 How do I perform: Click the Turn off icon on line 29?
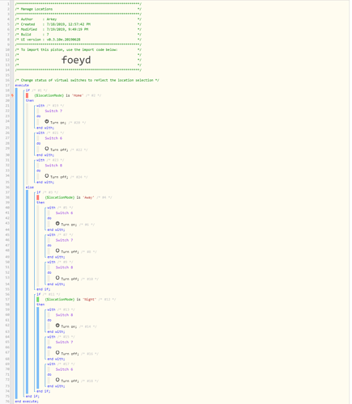coord(47,149)
